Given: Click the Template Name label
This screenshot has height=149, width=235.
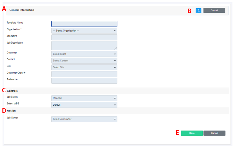Looking at the screenshot, I should coord(15,23).
